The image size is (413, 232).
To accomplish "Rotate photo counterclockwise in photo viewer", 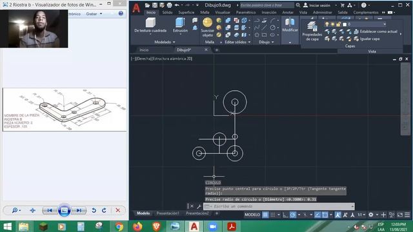I will (94, 210).
